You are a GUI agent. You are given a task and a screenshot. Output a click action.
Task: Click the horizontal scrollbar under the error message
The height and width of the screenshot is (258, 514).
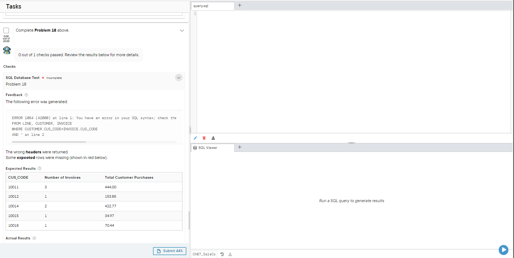[x=49, y=142]
